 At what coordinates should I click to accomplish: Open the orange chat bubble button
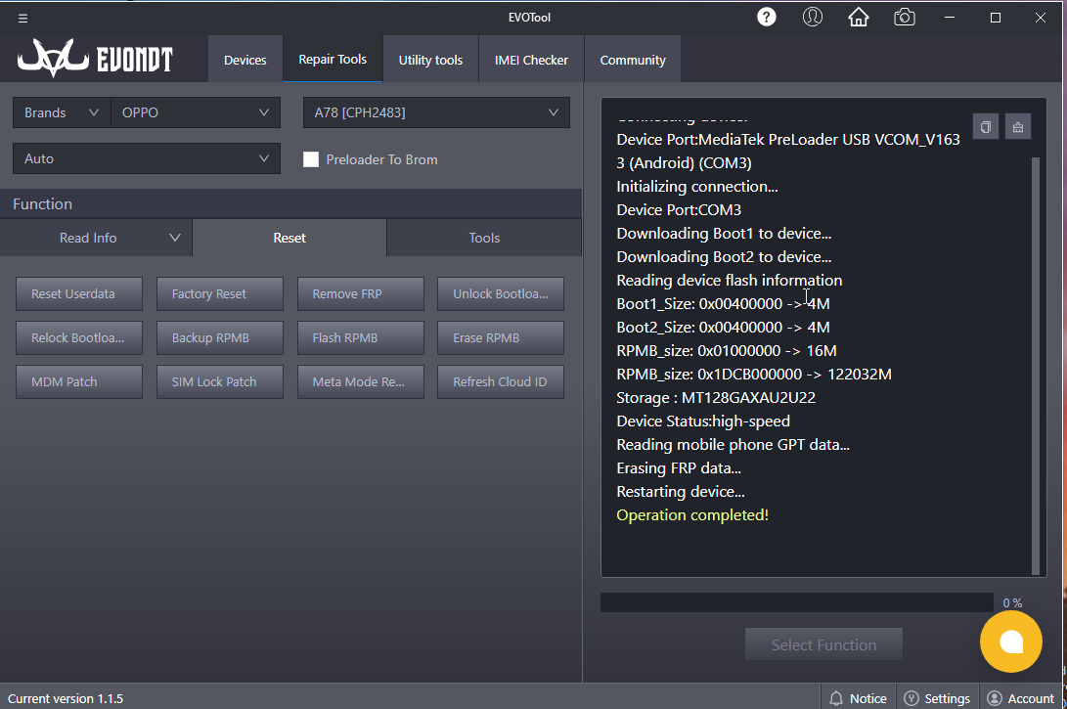[1010, 642]
